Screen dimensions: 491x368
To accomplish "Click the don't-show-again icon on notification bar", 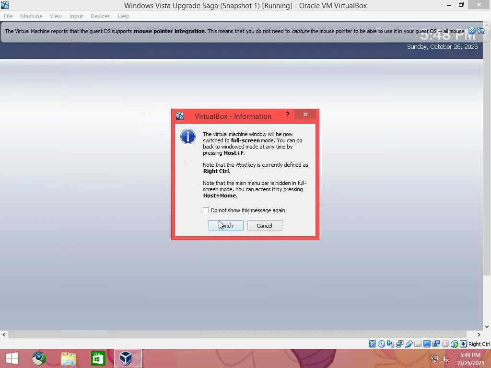I will pos(480,31).
